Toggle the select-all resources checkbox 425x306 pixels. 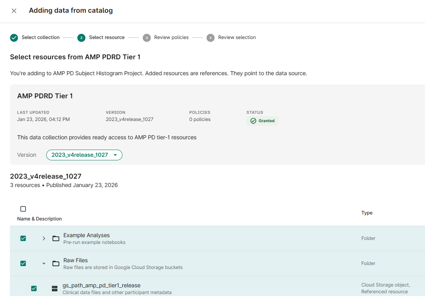[23, 209]
